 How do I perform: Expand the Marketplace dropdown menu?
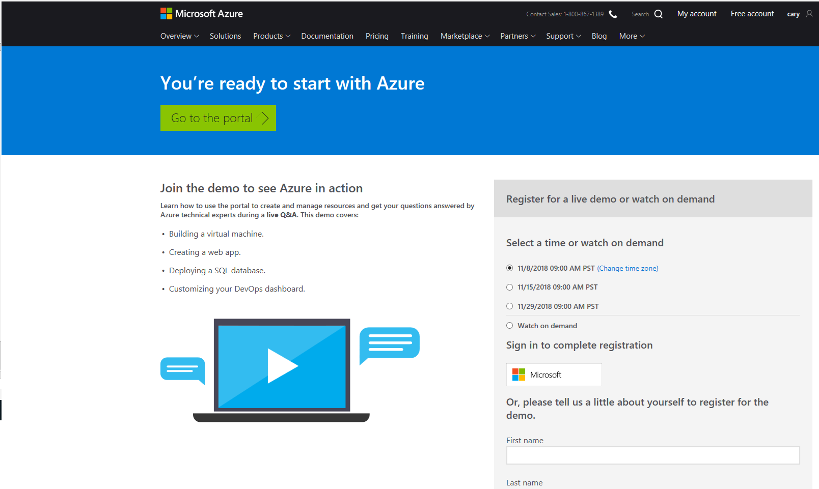coord(465,36)
